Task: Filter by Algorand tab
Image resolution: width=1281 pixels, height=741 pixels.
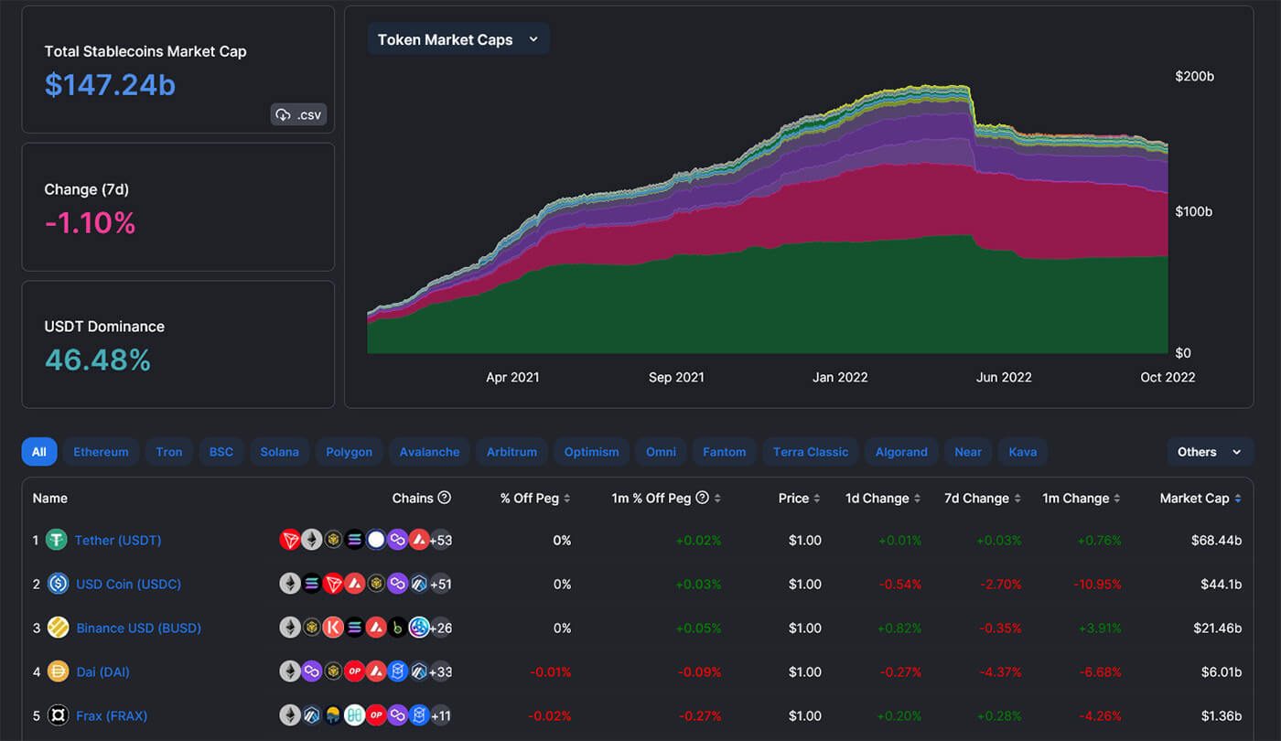Action: 900,452
